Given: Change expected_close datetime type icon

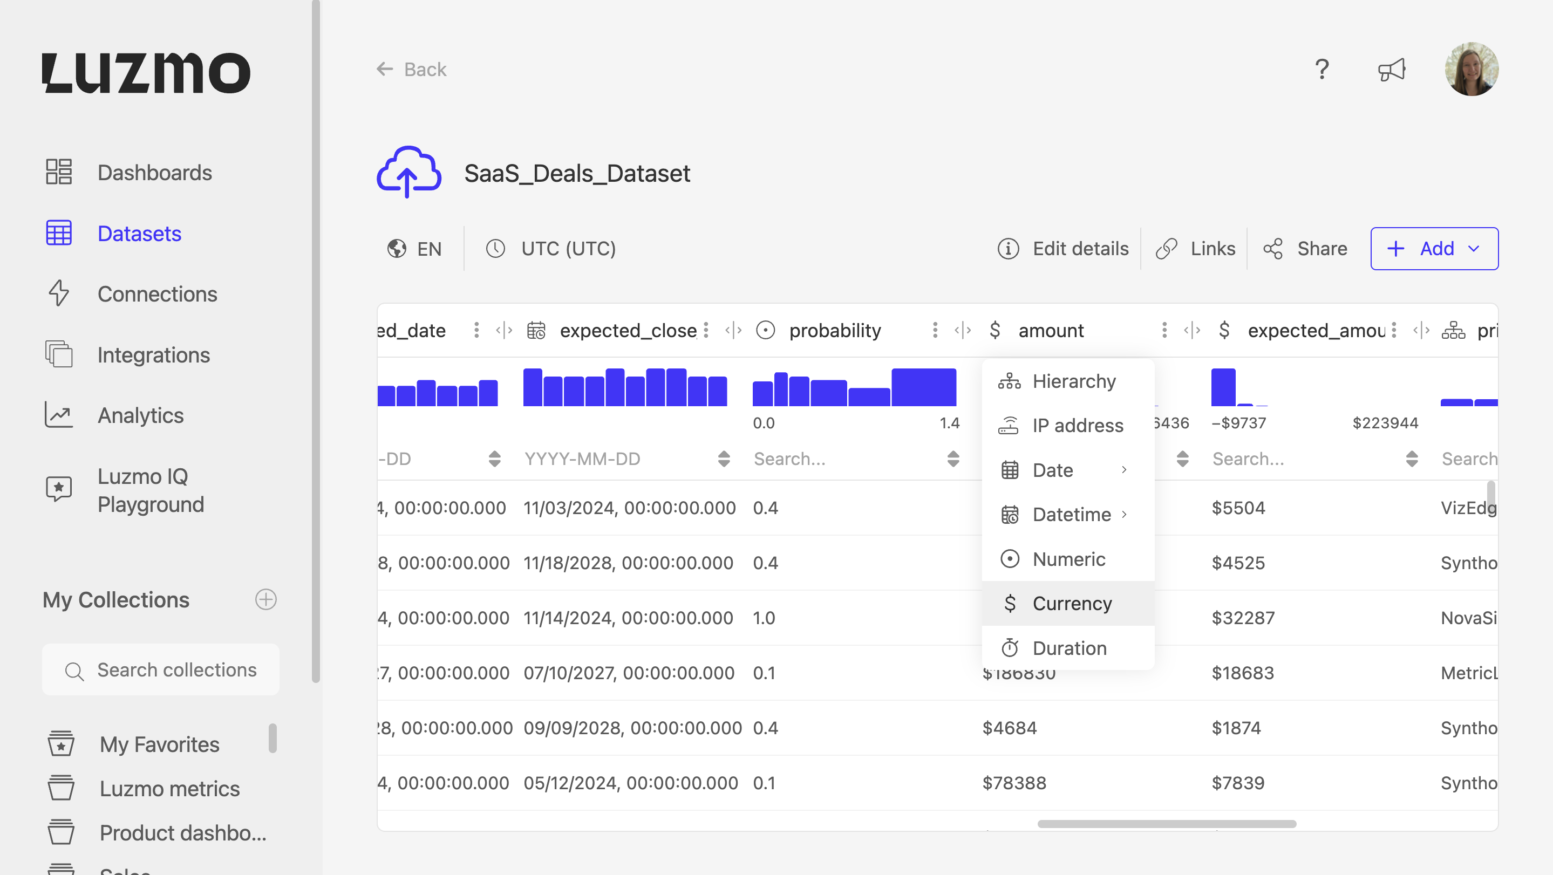Looking at the screenshot, I should pos(536,330).
